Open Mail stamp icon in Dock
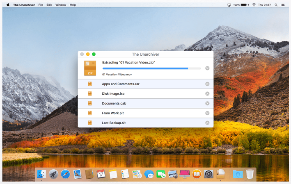 coord(77,174)
